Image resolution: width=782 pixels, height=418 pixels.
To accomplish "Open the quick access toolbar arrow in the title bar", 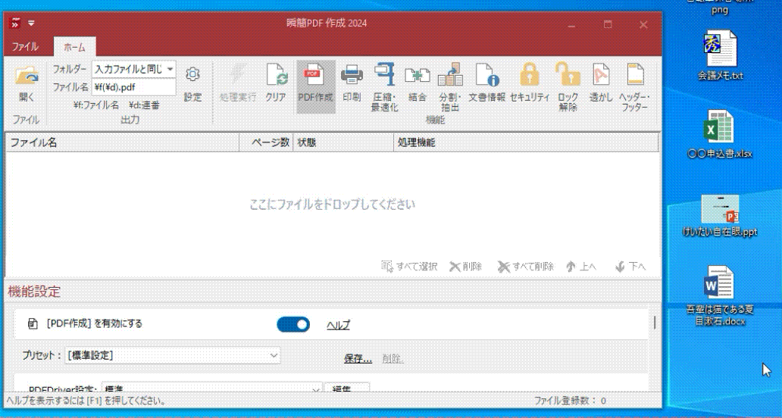I will click(x=31, y=23).
